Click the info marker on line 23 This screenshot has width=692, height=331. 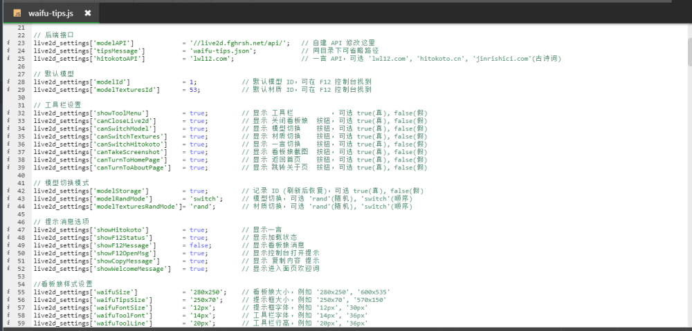pyautogui.click(x=7, y=43)
